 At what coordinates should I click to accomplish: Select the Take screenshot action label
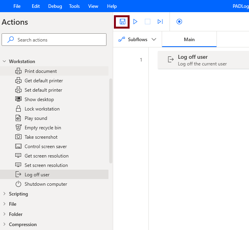(41, 137)
